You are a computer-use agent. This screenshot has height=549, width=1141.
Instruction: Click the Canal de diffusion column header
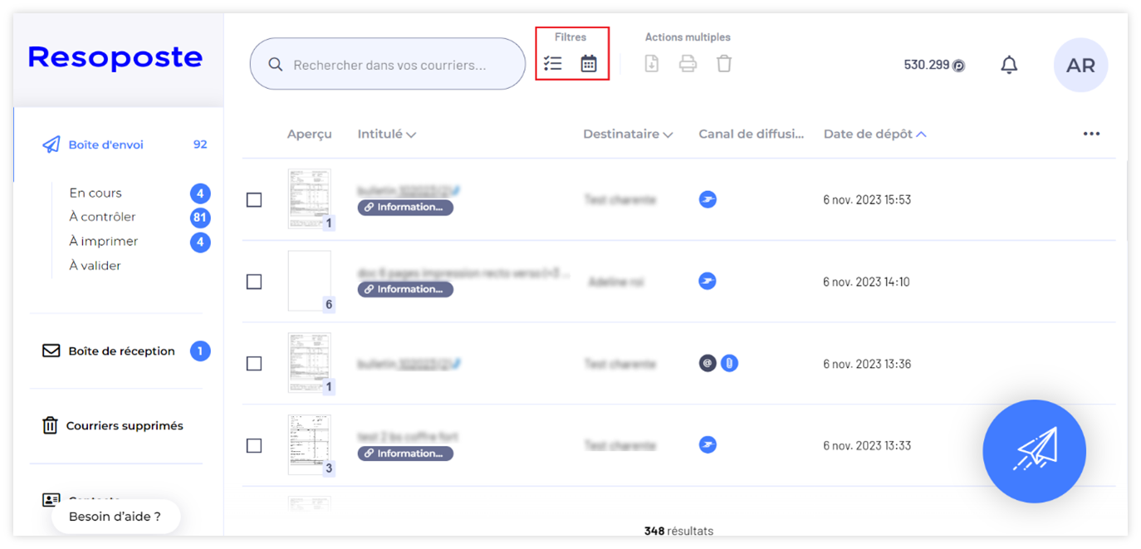coord(752,134)
